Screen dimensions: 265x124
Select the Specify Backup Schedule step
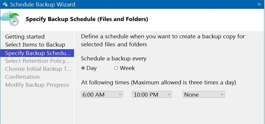coord(37,53)
